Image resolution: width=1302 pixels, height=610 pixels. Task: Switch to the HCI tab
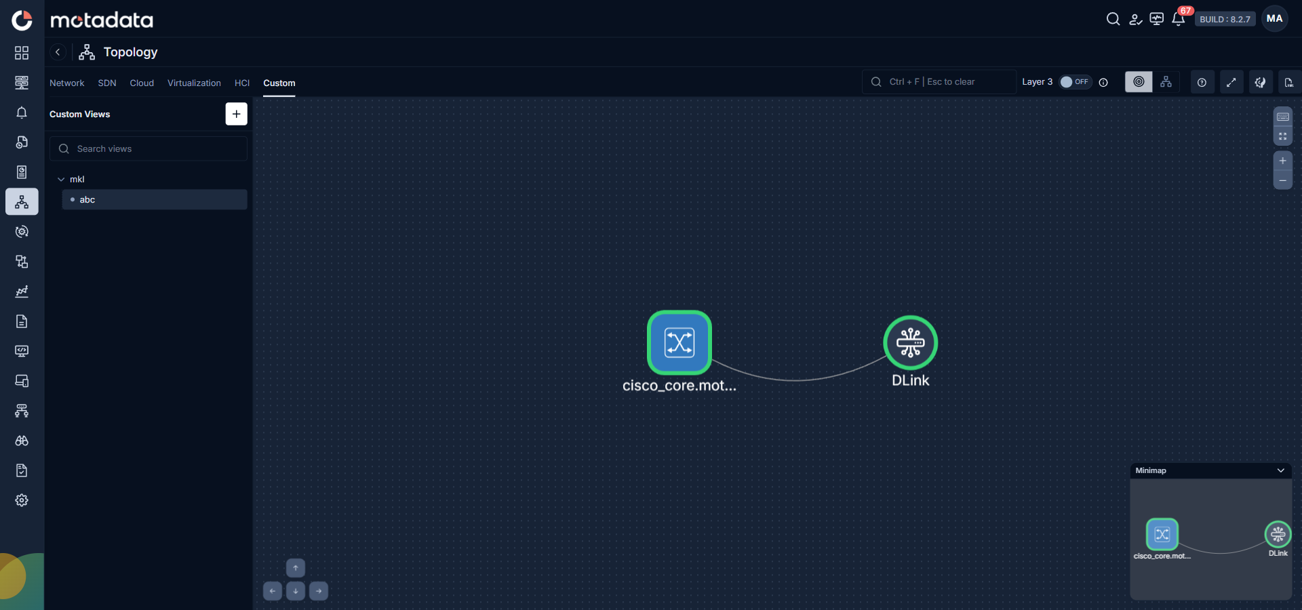point(242,83)
